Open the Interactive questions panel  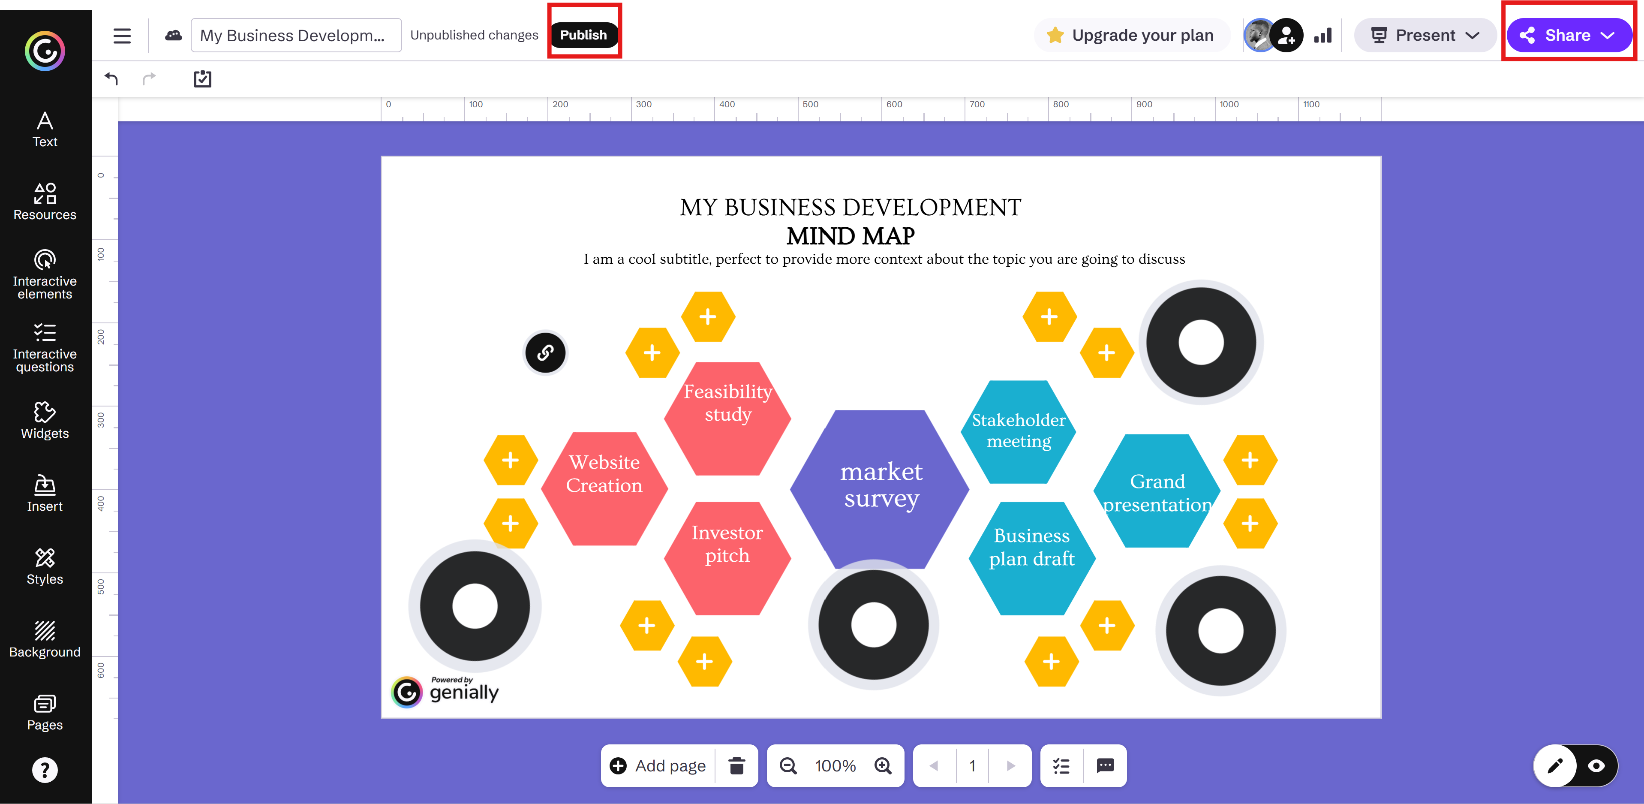pos(44,348)
